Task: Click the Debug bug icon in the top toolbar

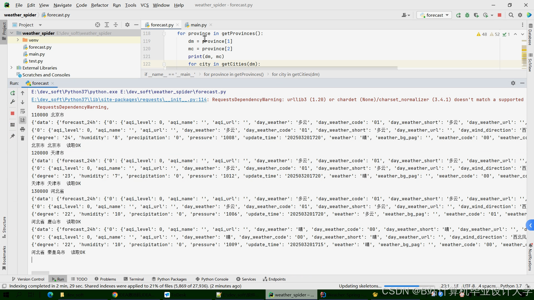Action: pyautogui.click(x=467, y=15)
